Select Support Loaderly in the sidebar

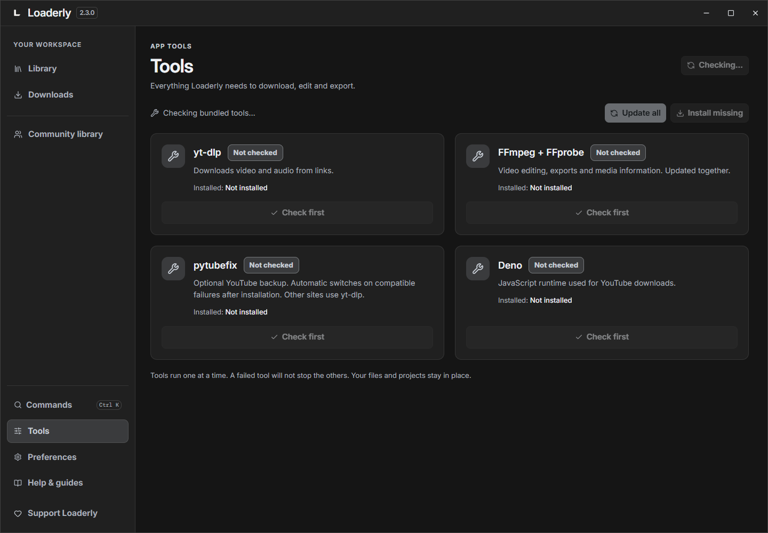point(68,513)
